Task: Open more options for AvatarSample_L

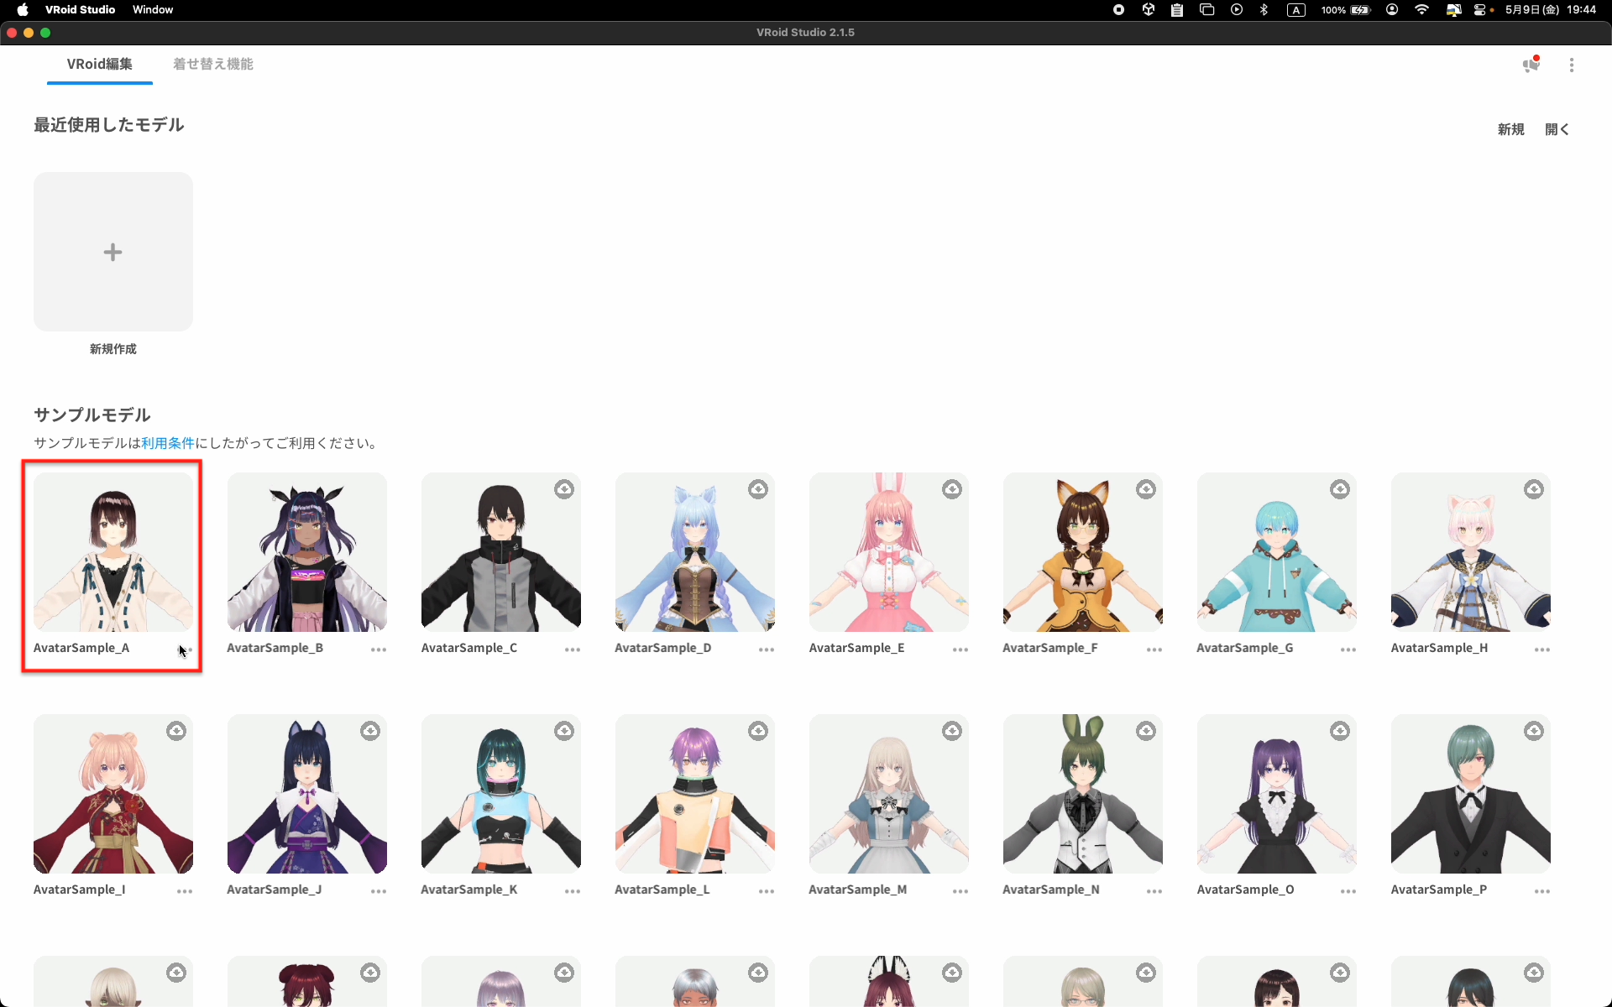Action: coord(767,891)
